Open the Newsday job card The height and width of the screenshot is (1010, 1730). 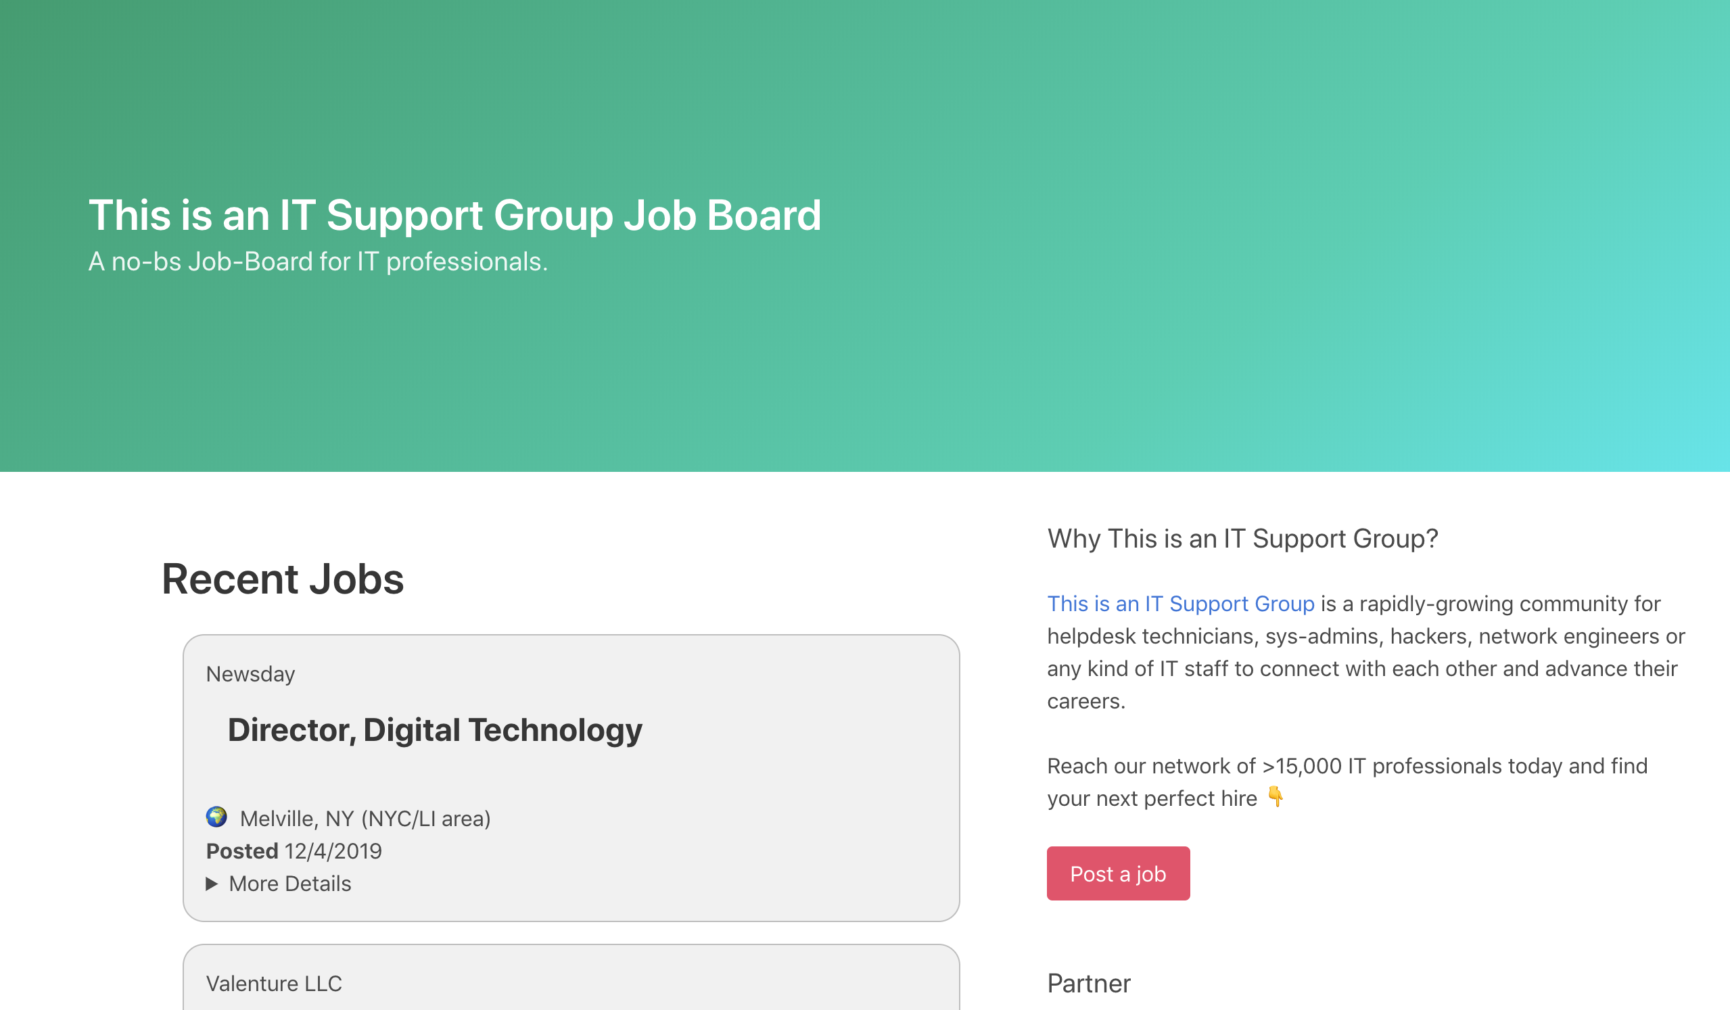pyautogui.click(x=570, y=775)
